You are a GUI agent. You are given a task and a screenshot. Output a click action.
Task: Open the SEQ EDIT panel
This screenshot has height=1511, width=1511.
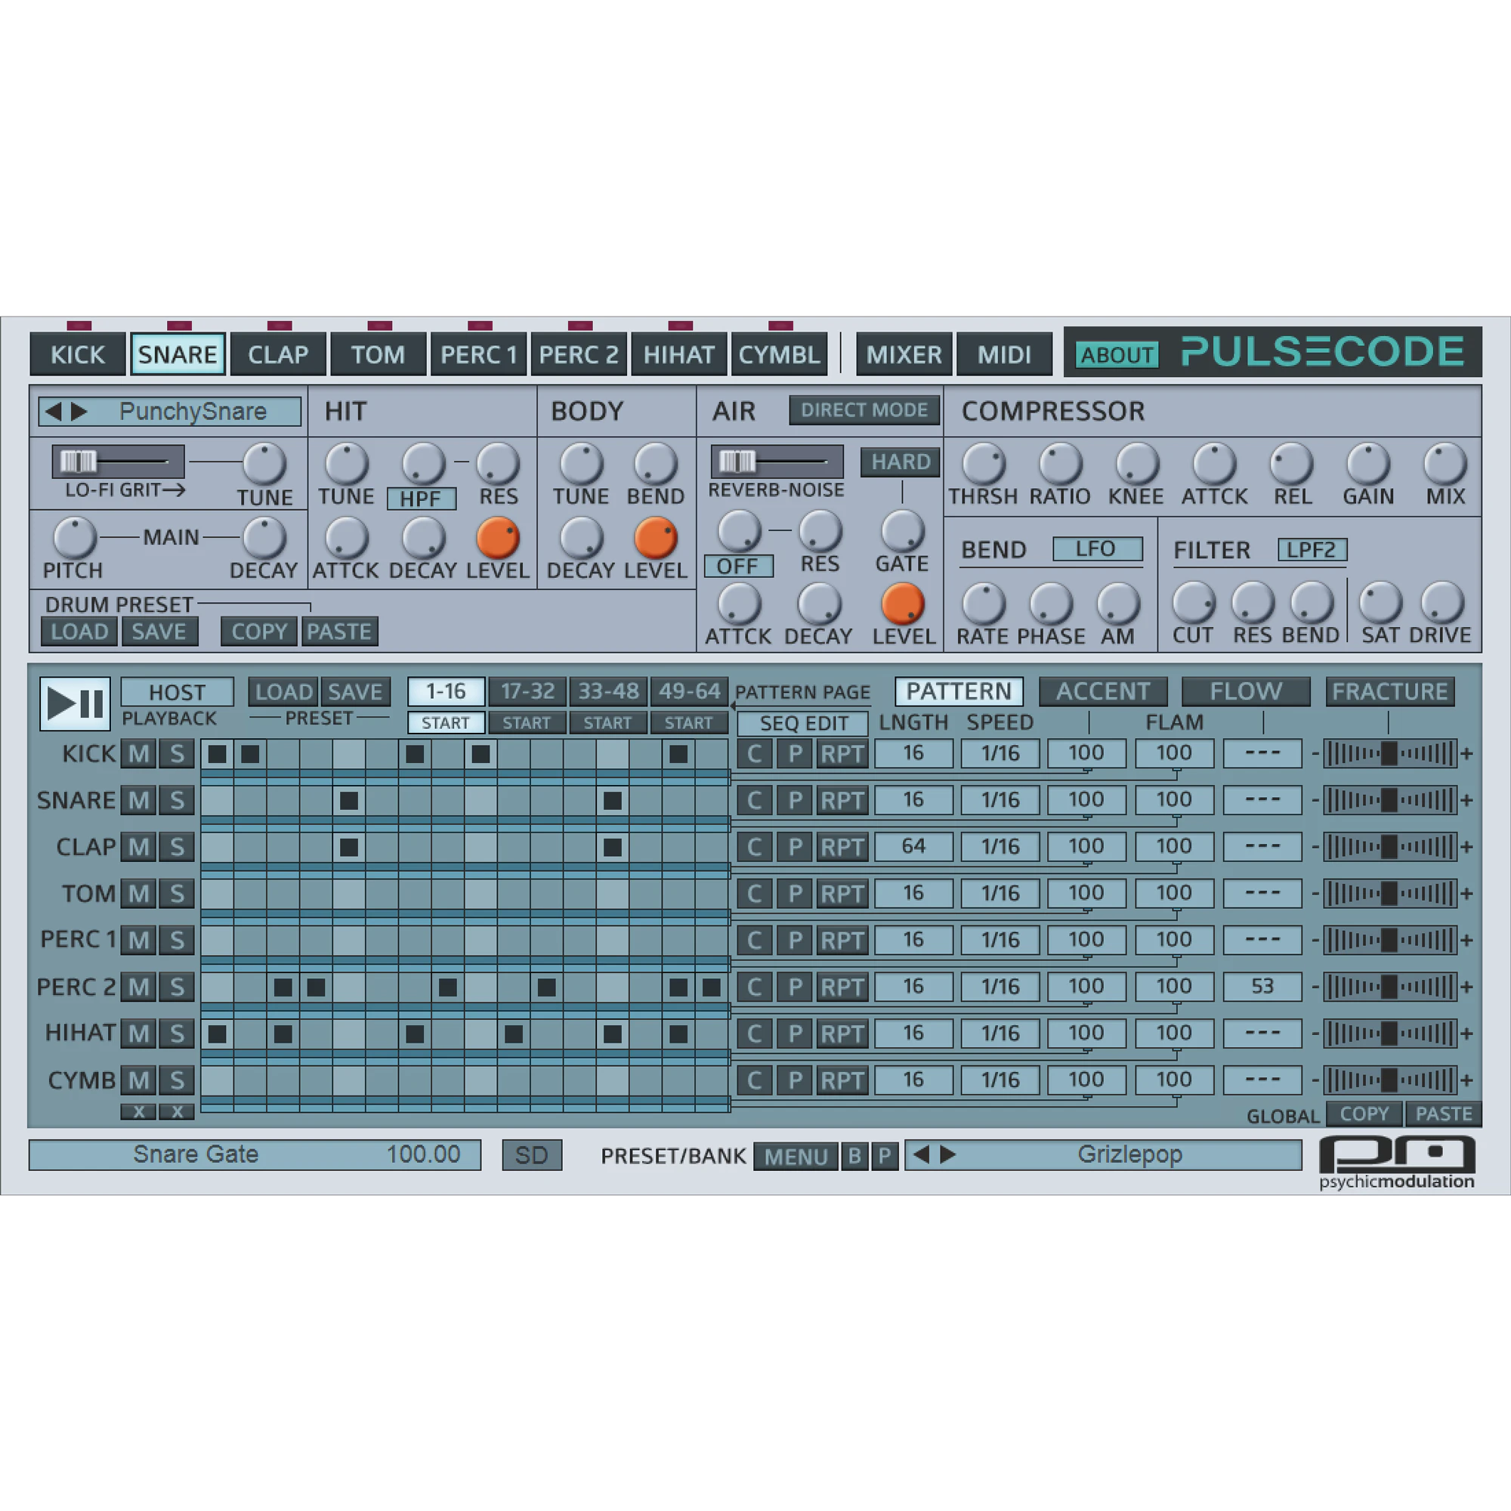tap(802, 724)
